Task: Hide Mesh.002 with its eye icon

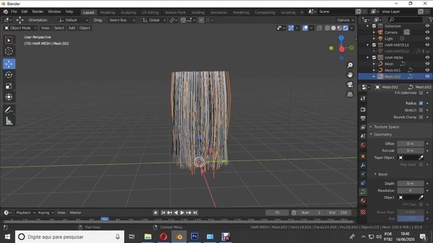Action: point(428,76)
